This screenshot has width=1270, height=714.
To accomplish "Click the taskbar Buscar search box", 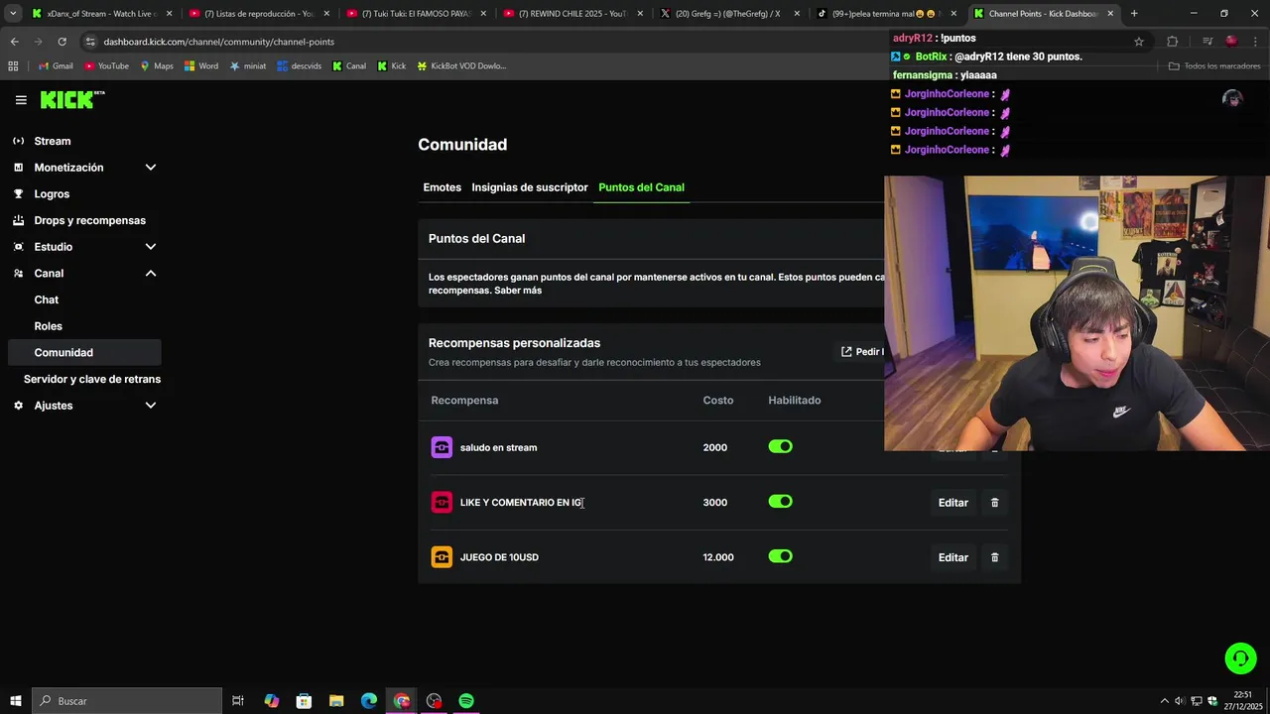I will pyautogui.click(x=127, y=701).
